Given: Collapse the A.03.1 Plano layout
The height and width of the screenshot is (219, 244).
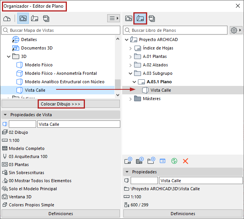Looking at the screenshot, I should coord(134,82).
